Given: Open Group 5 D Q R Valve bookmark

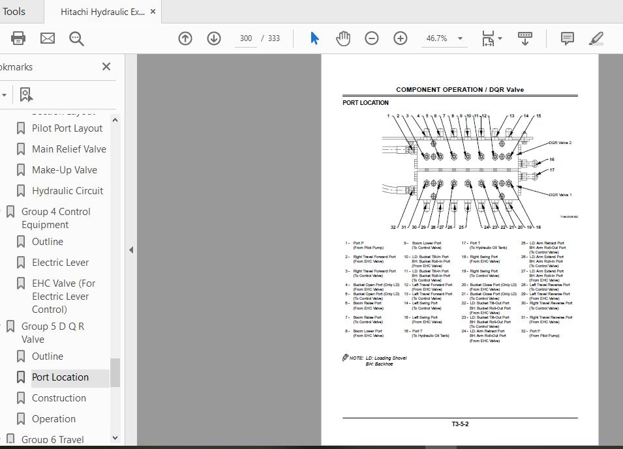Looking at the screenshot, I should (x=53, y=333).
